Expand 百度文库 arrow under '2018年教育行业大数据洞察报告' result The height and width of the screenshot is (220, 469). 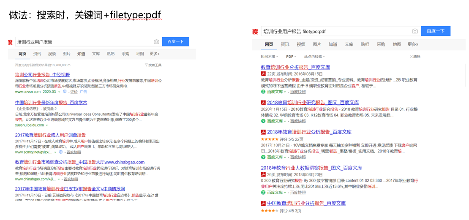[x=285, y=193]
